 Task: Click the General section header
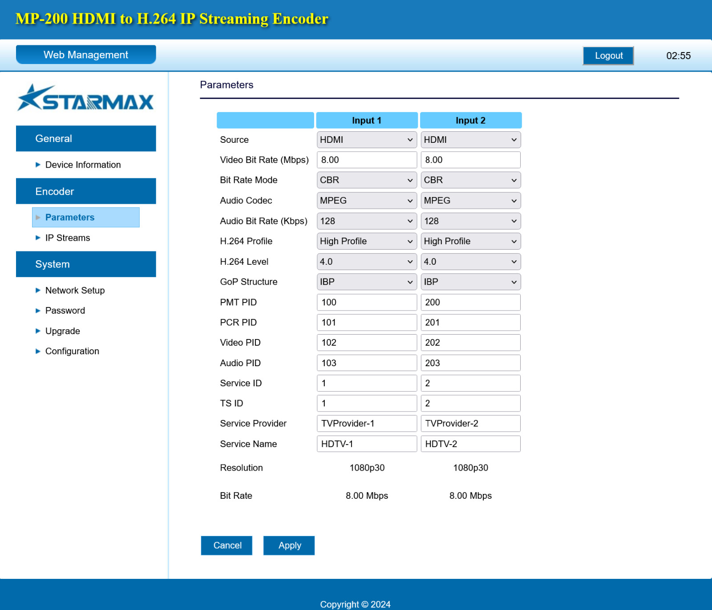click(86, 138)
